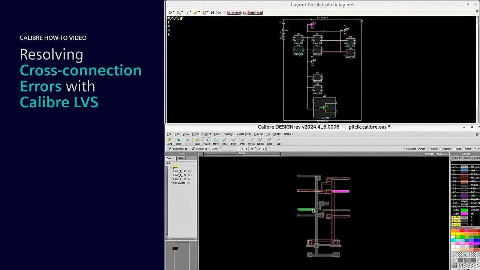The width and height of the screenshot is (480, 270).
Task: Click the next item arrow button
Action: click(x=259, y=149)
